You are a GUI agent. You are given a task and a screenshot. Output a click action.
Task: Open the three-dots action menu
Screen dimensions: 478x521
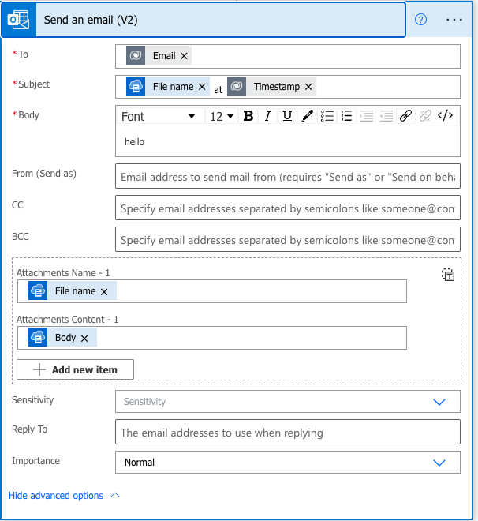pyautogui.click(x=454, y=20)
